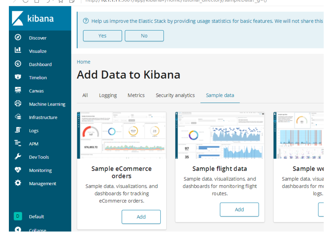Click the Discover label in sidebar
The height and width of the screenshot is (235, 331).
coord(38,38)
